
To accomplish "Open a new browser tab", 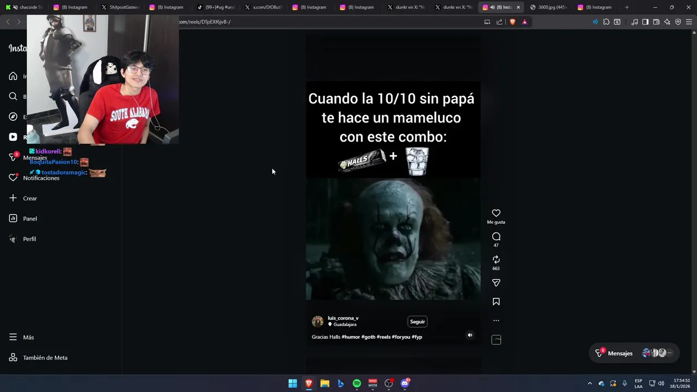I will tap(627, 7).
